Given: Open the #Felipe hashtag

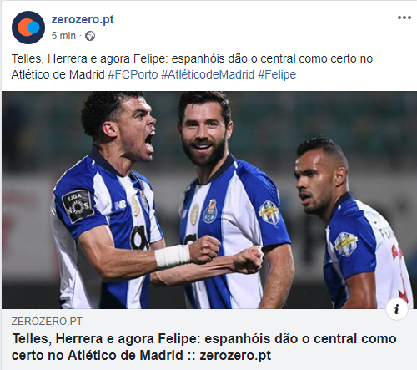Looking at the screenshot, I should pyautogui.click(x=277, y=74).
